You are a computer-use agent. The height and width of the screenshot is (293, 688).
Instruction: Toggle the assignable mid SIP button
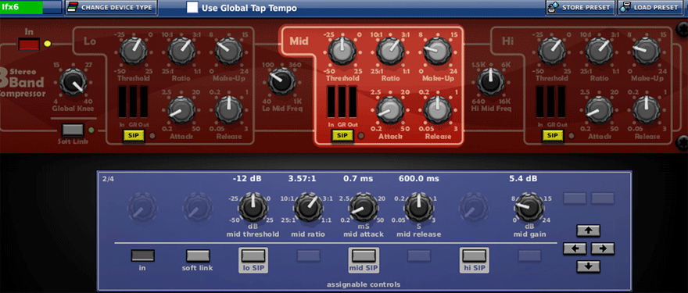364,260
